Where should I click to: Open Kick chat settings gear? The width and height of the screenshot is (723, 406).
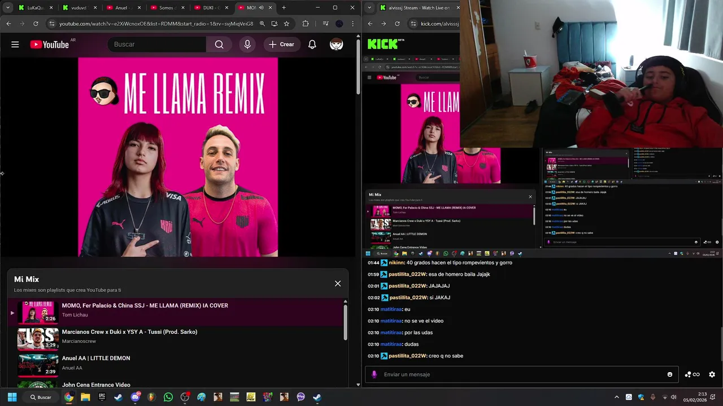pos(712,374)
